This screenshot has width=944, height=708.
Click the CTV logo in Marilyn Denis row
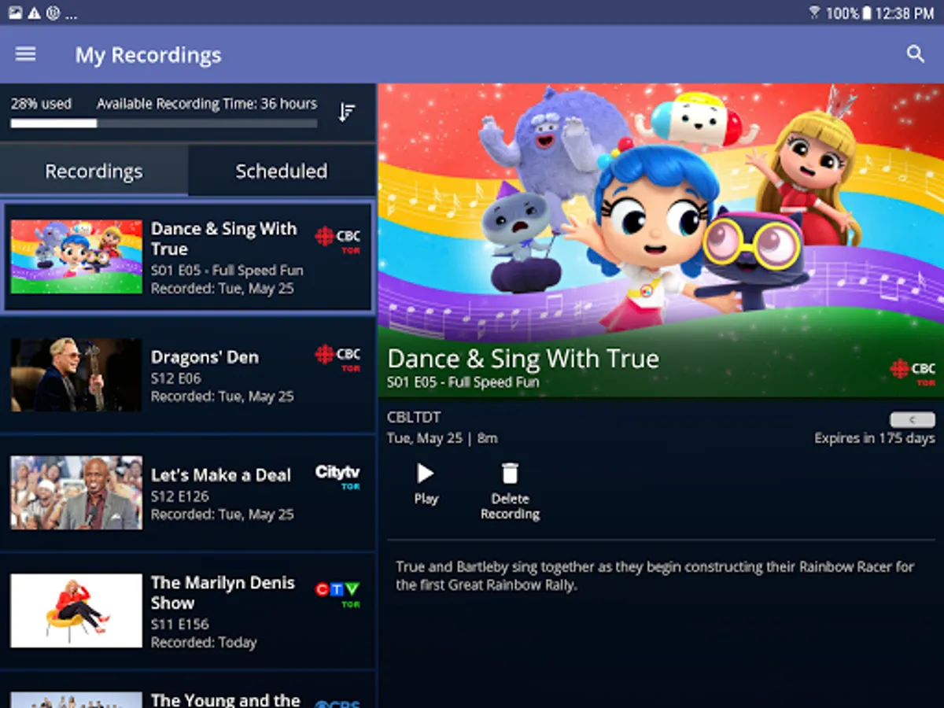click(x=337, y=593)
